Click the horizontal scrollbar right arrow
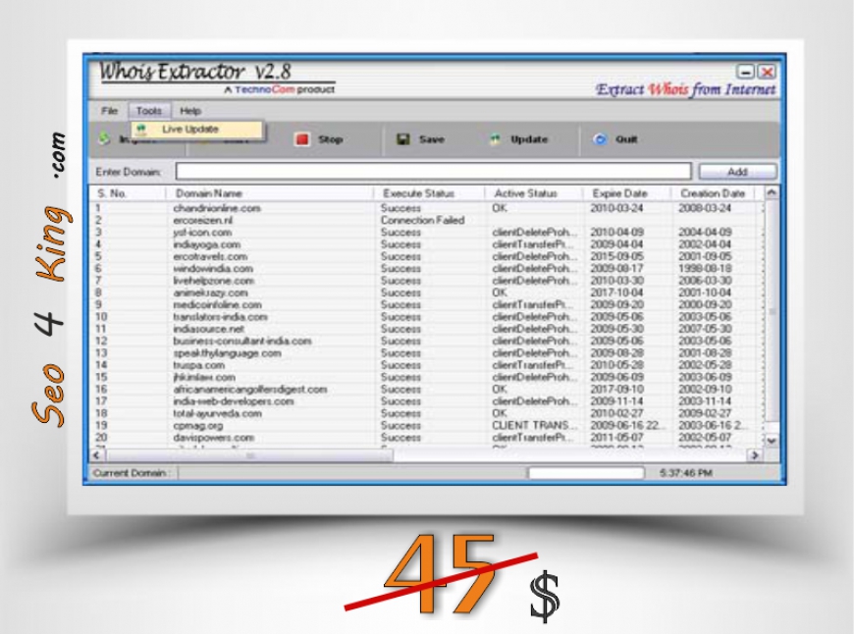854x634 pixels. (755, 454)
